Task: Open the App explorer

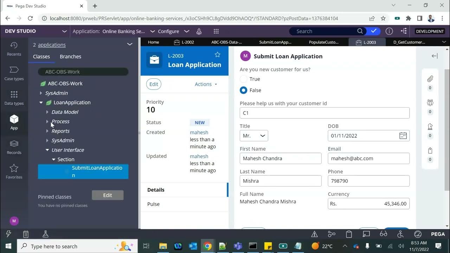Action: pos(14,123)
